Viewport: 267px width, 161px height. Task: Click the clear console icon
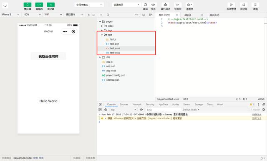point(106,110)
